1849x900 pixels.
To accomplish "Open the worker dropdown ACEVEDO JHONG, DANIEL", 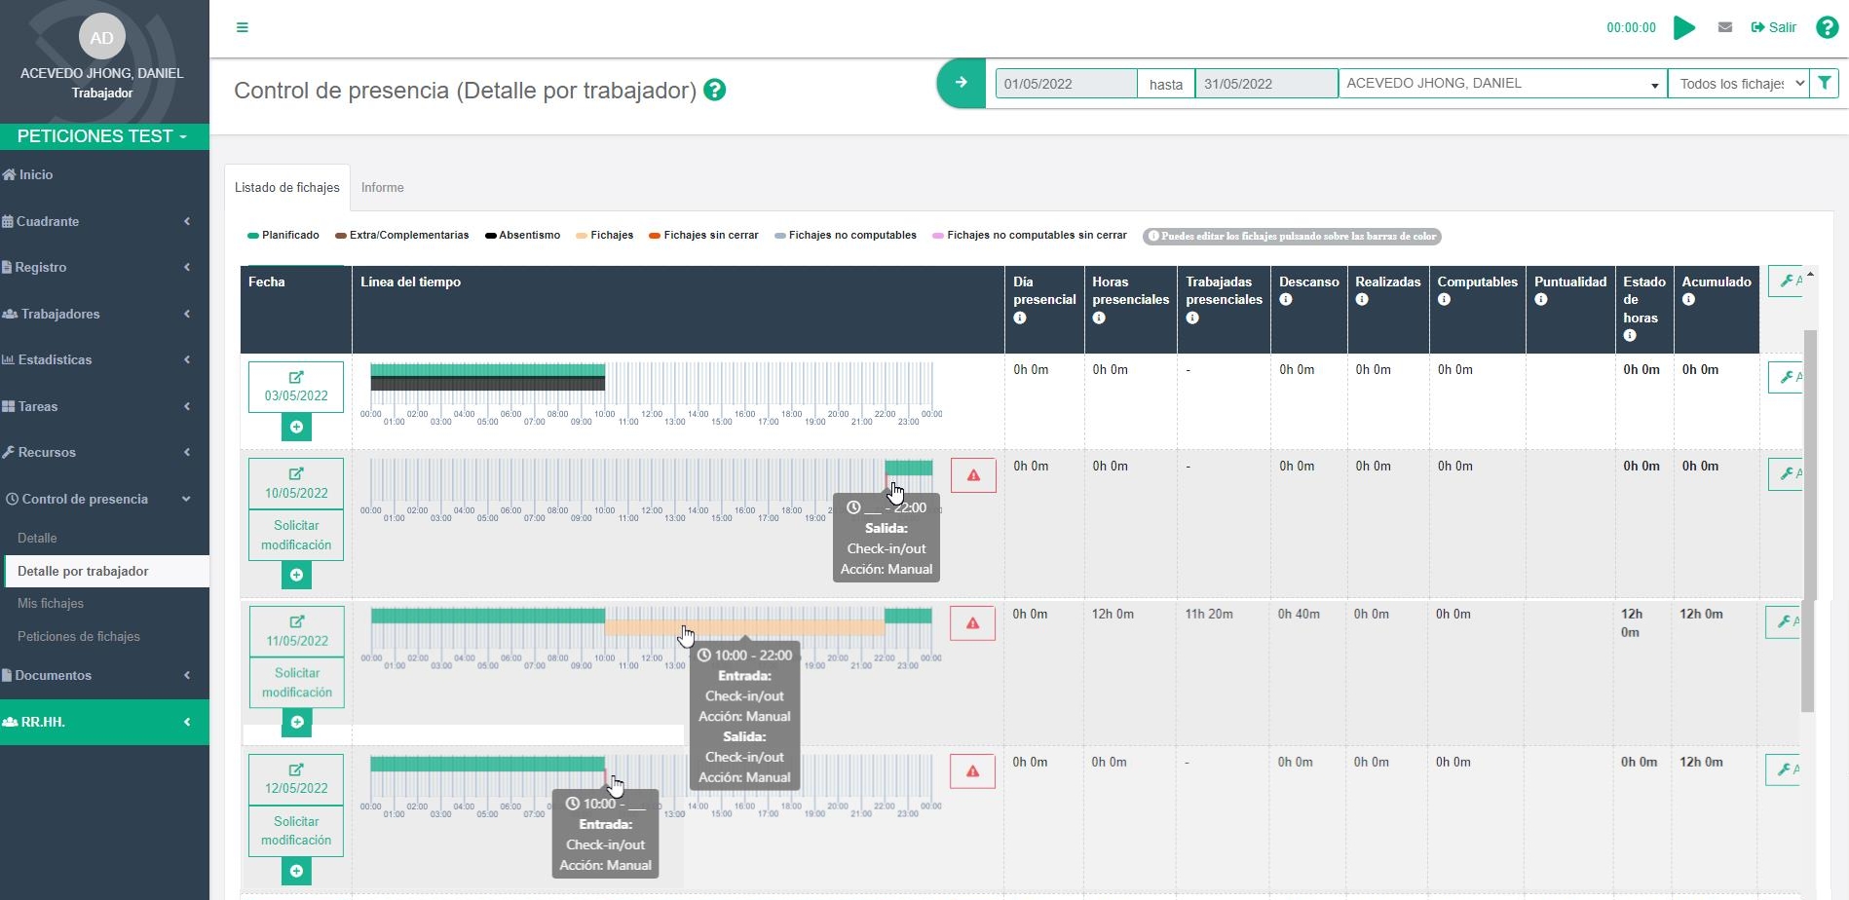I will pos(1502,84).
